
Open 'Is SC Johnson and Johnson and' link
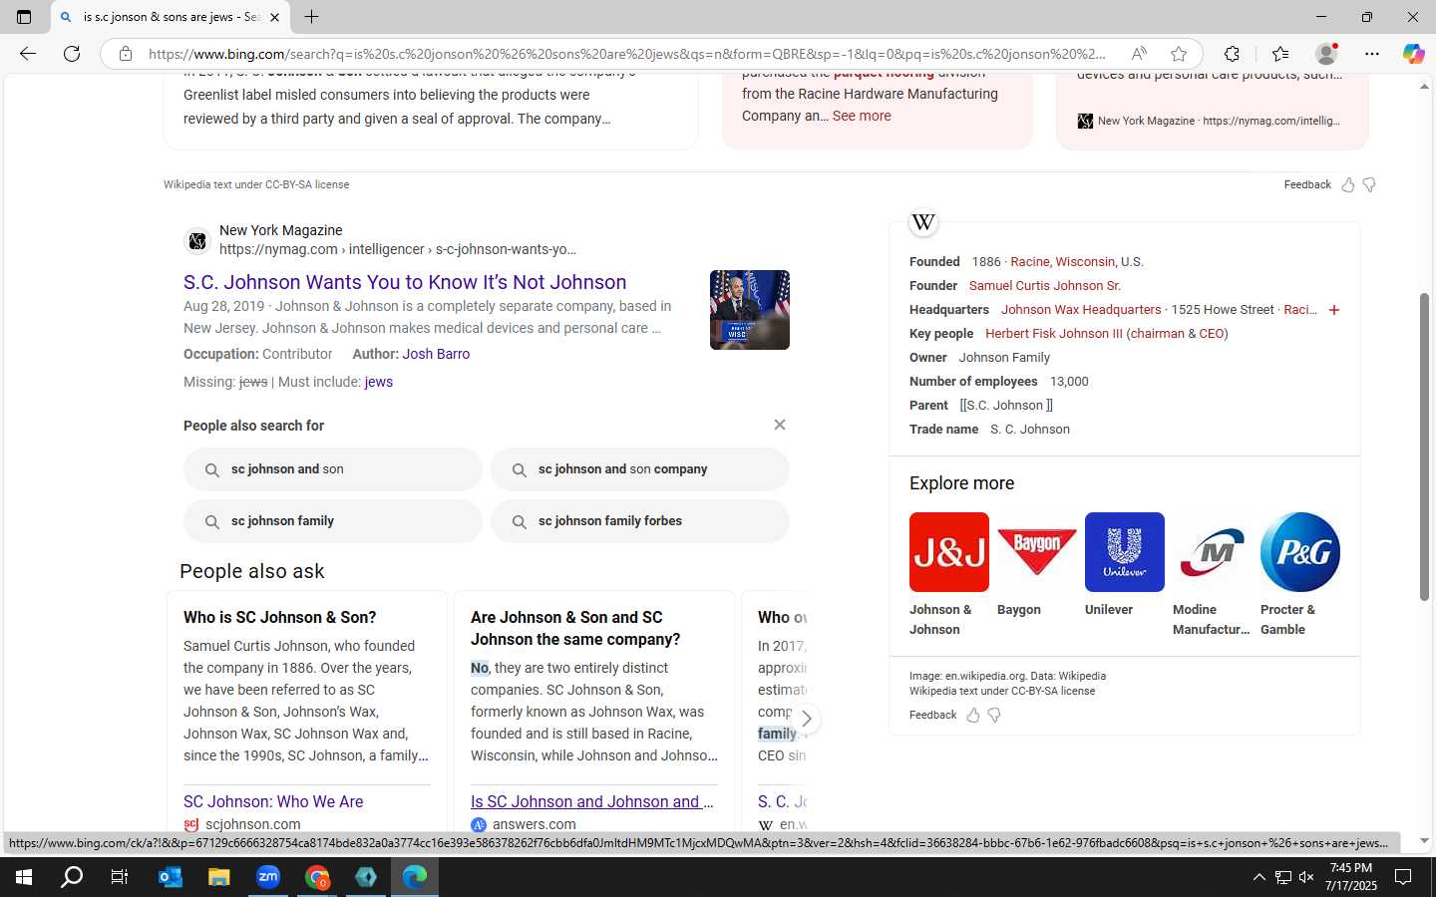[x=592, y=801]
